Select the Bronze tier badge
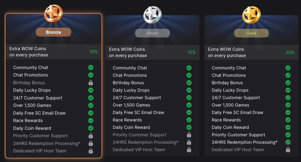This screenshot has height=162, width=301. [x=54, y=32]
